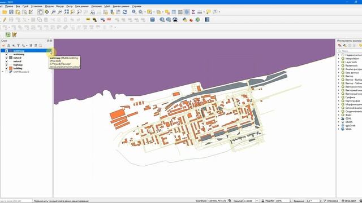Viewport: 362px width, 203px height.
Task: Toggle visibility of the second waterway layer
Action: point(6,54)
